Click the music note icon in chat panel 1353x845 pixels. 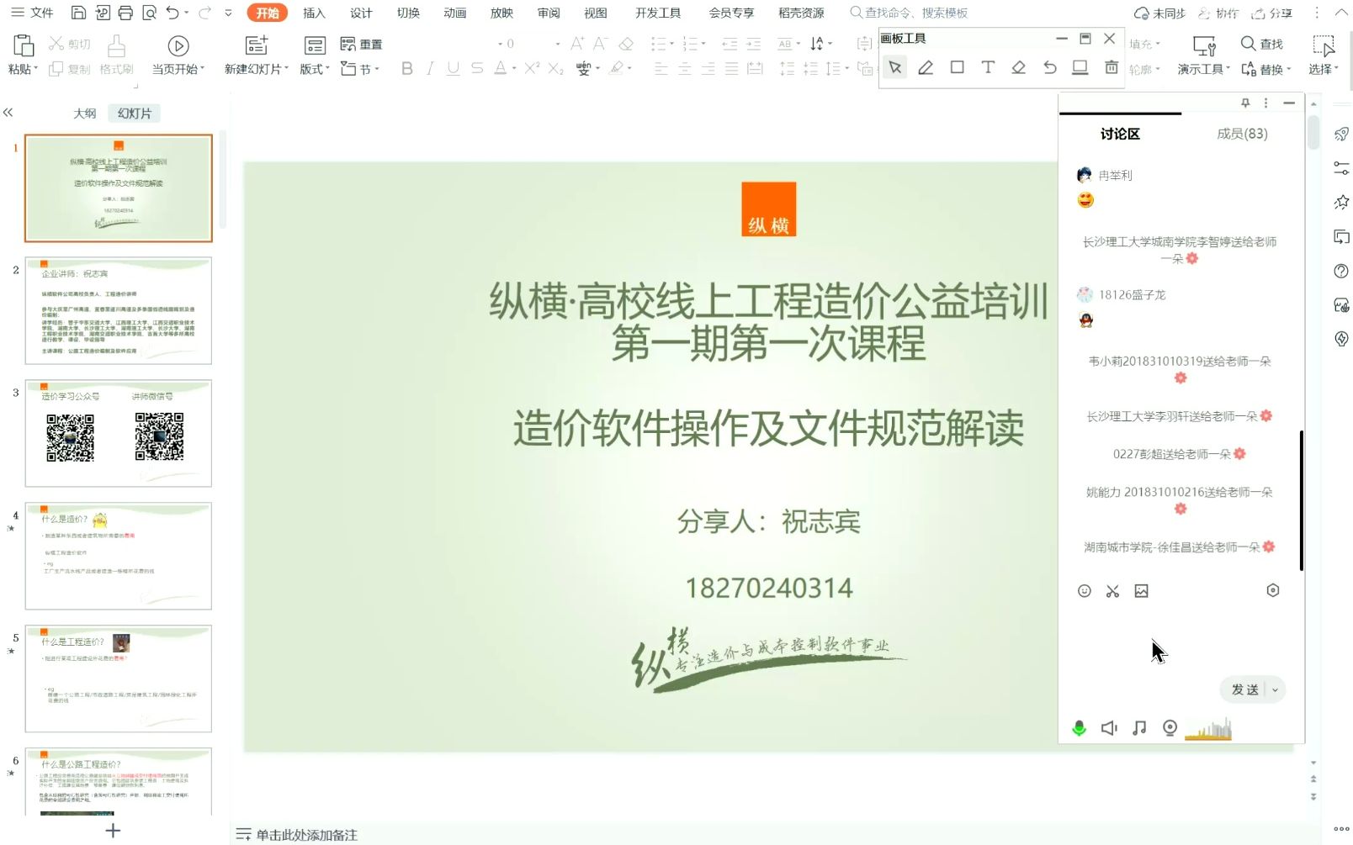[x=1139, y=728]
